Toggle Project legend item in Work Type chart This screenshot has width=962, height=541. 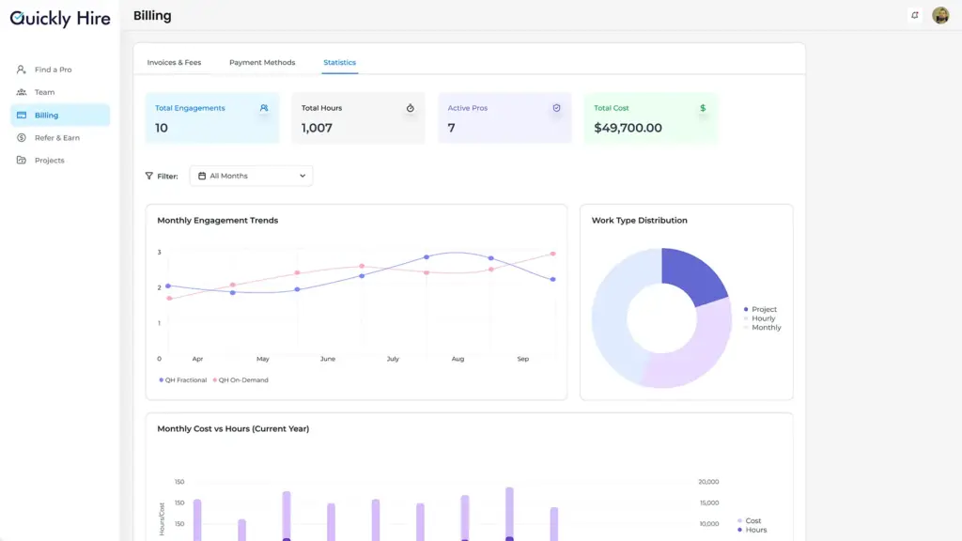pyautogui.click(x=763, y=309)
